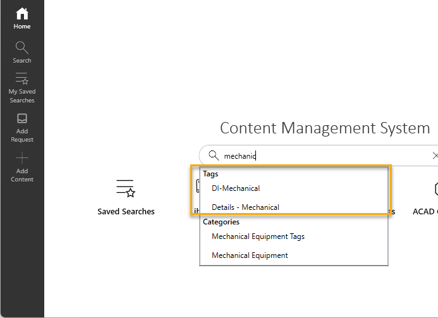Choose the Mechanical Equipment Tags category suggestion

tap(258, 236)
